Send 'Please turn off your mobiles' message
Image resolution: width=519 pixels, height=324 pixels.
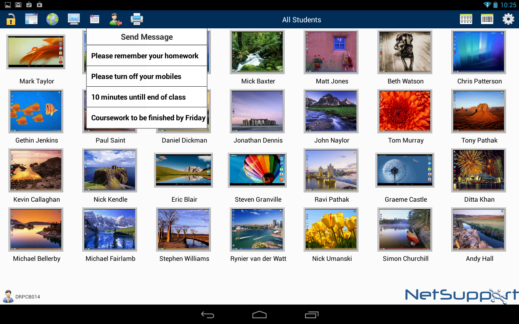(147, 77)
